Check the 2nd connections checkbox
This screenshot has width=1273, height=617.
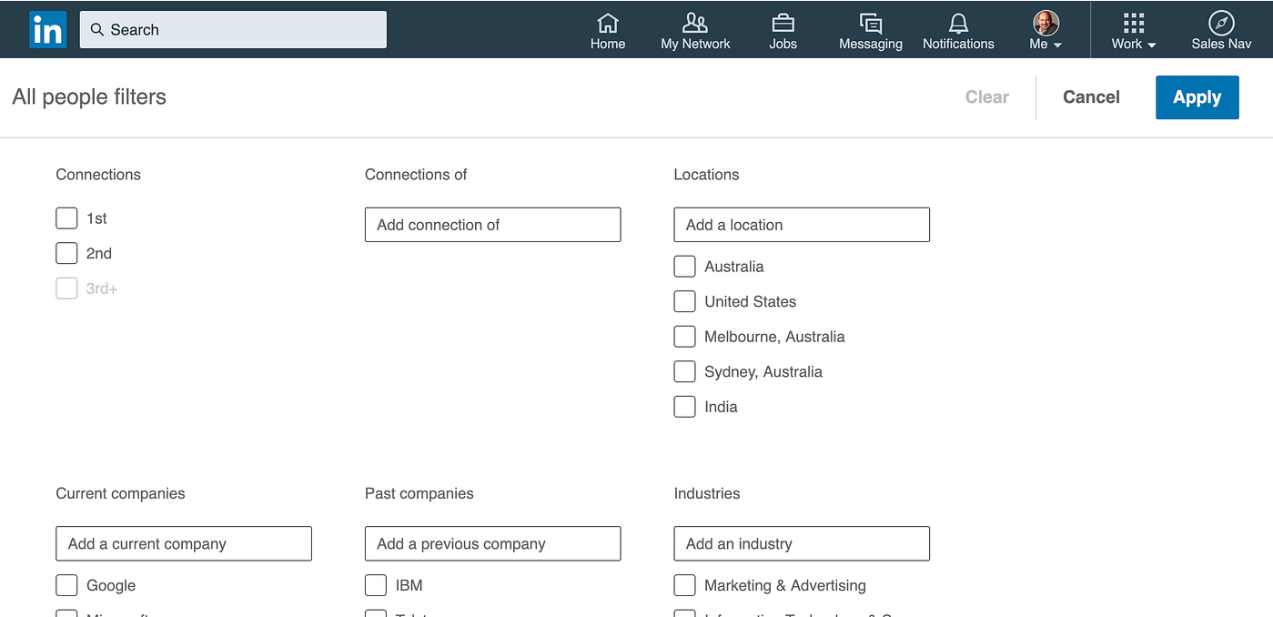point(66,253)
